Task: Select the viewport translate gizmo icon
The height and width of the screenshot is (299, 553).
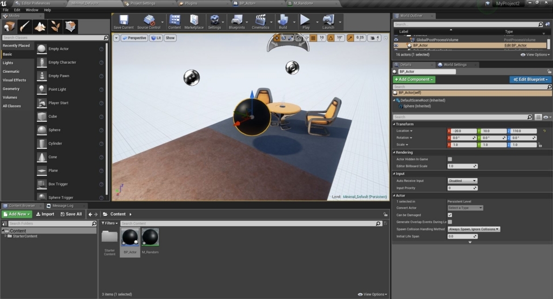Action: (276, 38)
